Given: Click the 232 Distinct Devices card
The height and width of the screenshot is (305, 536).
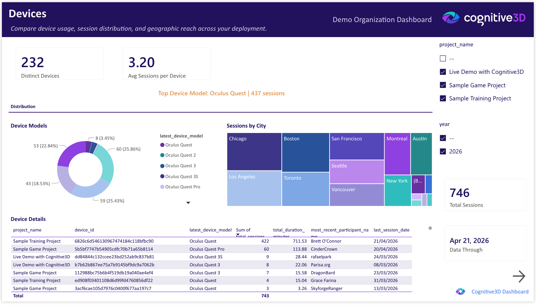Looking at the screenshot, I should click(x=59, y=64).
